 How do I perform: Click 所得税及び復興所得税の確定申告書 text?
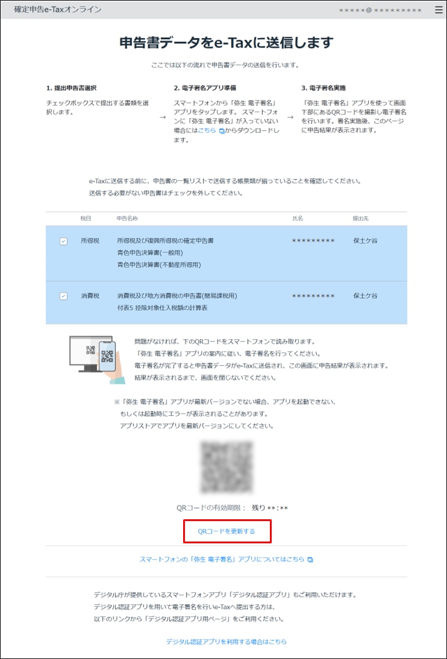click(x=165, y=241)
